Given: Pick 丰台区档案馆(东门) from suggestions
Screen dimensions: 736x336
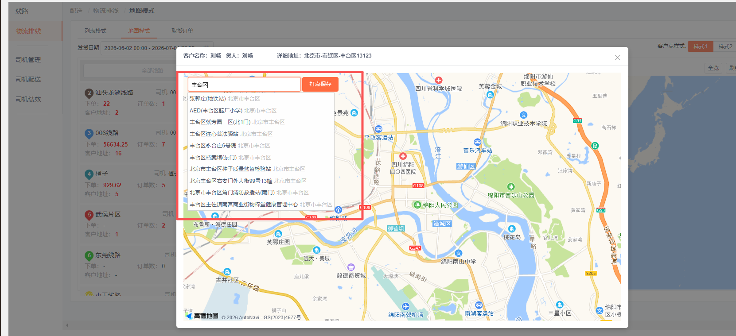Looking at the screenshot, I should [x=261, y=157].
